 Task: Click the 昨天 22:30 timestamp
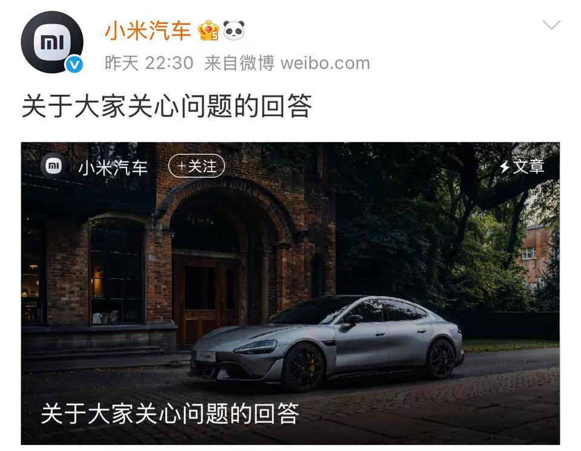tap(149, 63)
